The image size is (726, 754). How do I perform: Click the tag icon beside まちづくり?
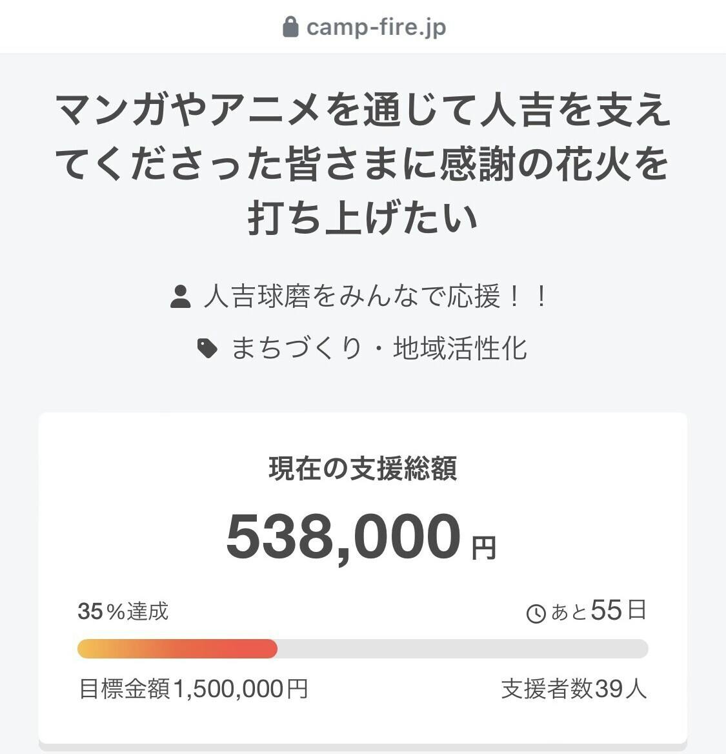pos(207,349)
